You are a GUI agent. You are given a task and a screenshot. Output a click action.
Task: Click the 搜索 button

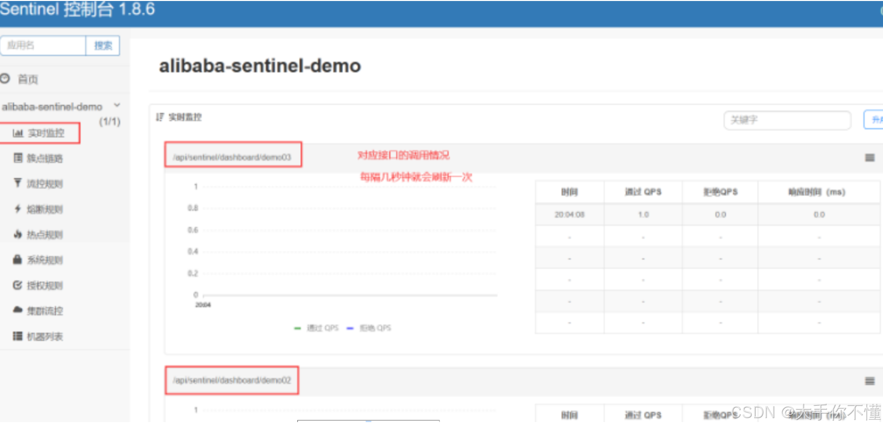[x=103, y=46]
